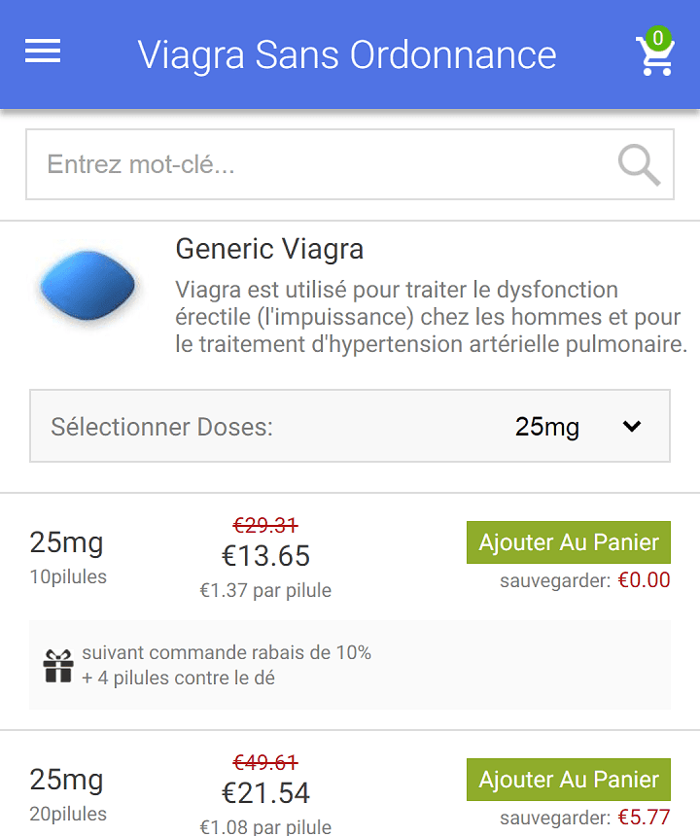Open the 'Generic Viagra' product heading
This screenshot has width=700, height=836.
[269, 249]
